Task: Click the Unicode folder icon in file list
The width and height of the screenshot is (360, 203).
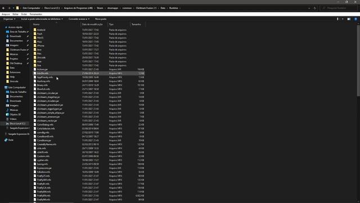Action: click(35, 58)
